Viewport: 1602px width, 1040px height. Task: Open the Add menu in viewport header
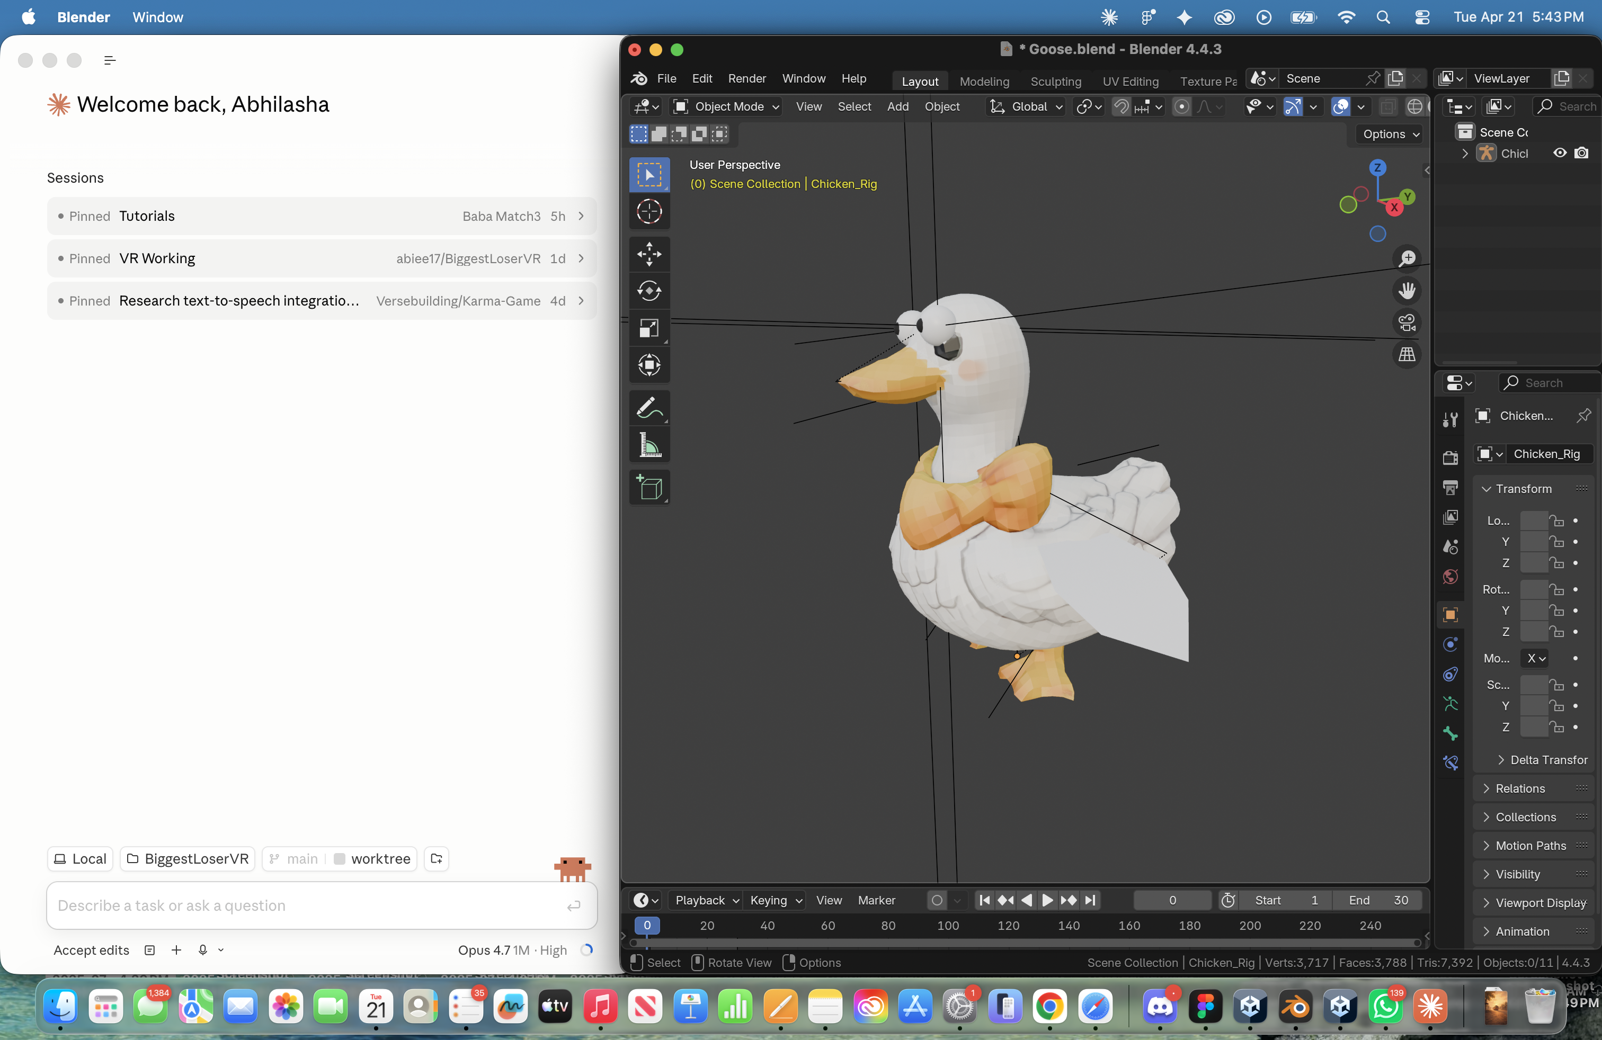tap(897, 106)
